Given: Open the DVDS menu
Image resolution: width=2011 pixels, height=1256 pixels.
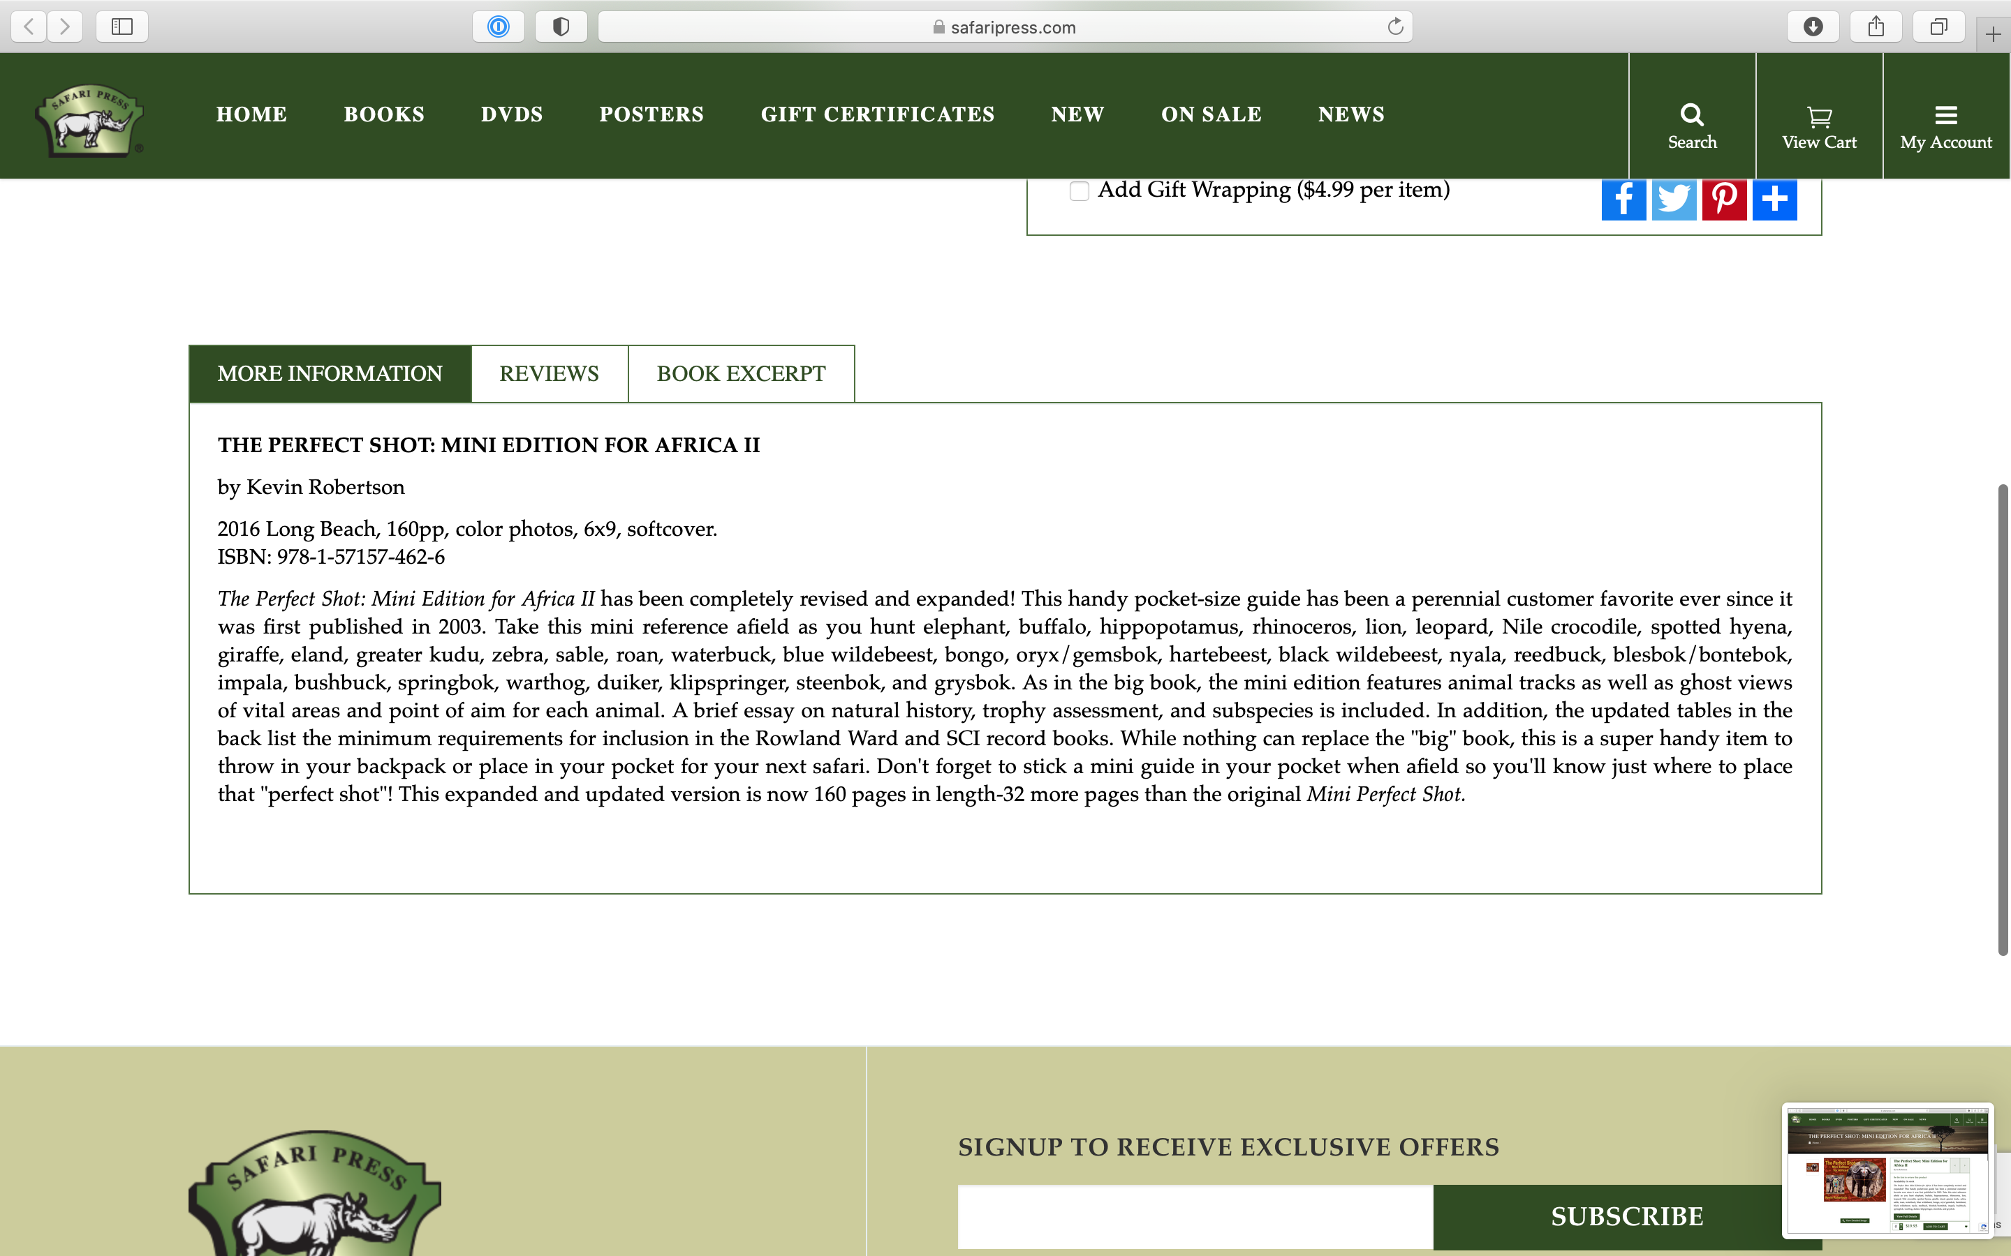Looking at the screenshot, I should [x=512, y=114].
